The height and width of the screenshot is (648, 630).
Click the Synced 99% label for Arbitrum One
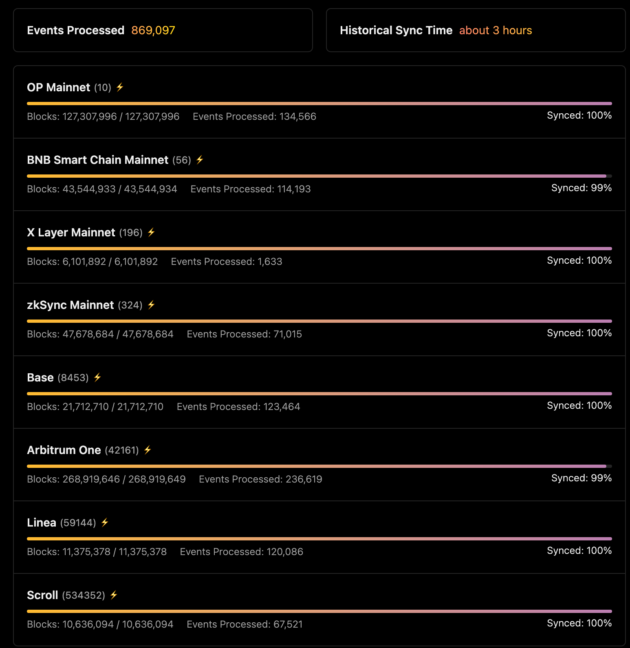(581, 478)
